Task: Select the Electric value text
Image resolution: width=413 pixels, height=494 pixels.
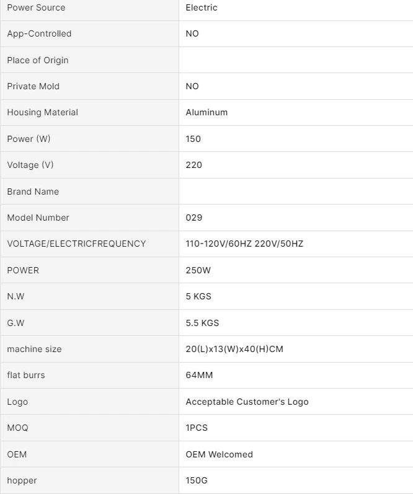Action: [x=202, y=7]
